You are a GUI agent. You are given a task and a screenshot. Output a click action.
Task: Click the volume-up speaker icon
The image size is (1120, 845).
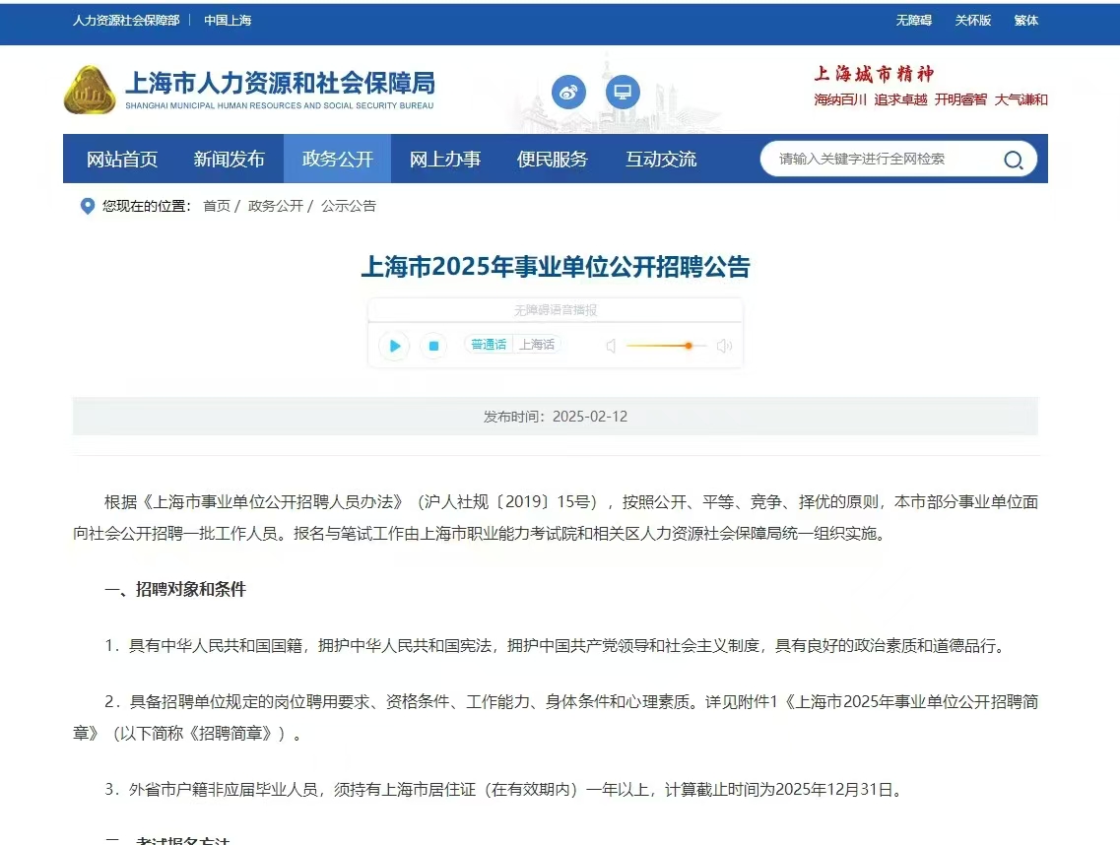point(724,346)
